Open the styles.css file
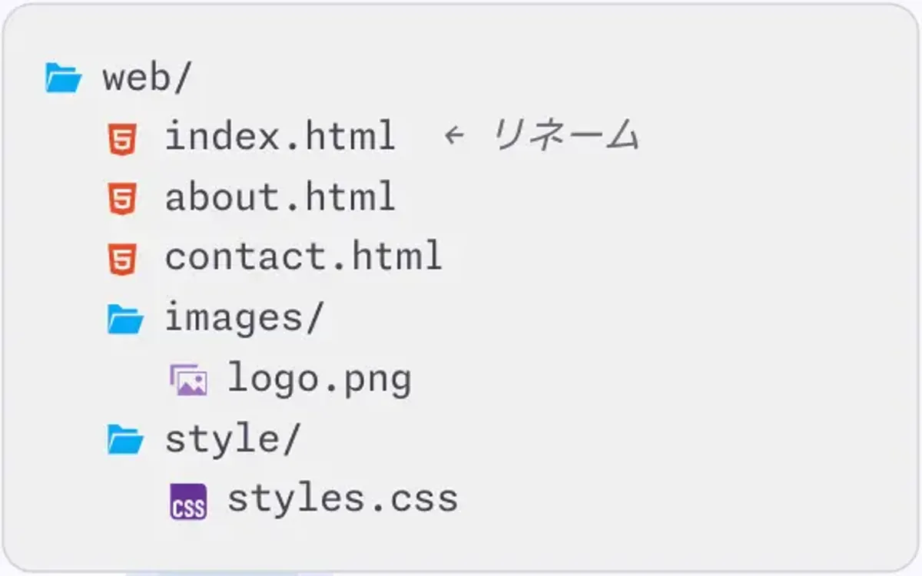Image resolution: width=922 pixels, height=576 pixels. [343, 499]
